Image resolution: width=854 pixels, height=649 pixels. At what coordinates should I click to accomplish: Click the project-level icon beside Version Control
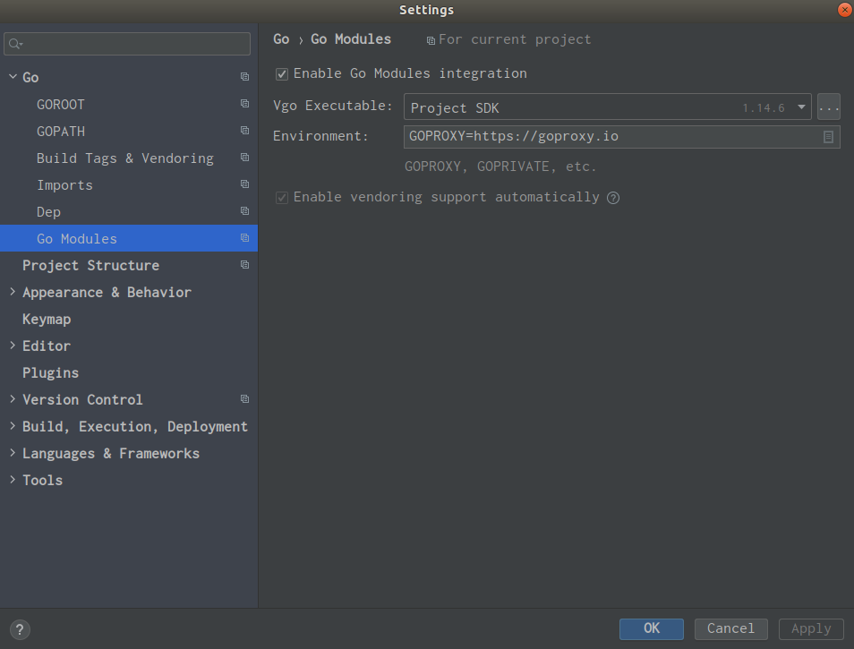pos(244,399)
